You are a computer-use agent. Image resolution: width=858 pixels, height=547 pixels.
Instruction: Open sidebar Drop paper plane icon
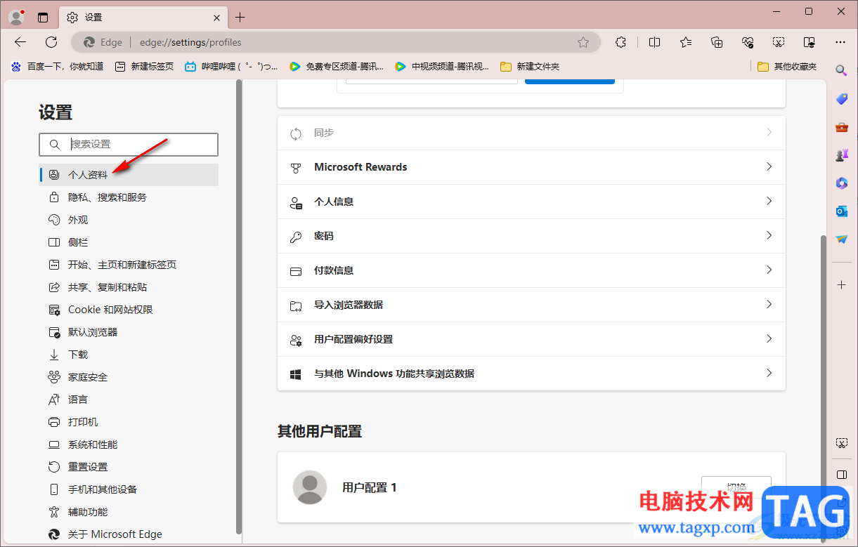tap(841, 239)
